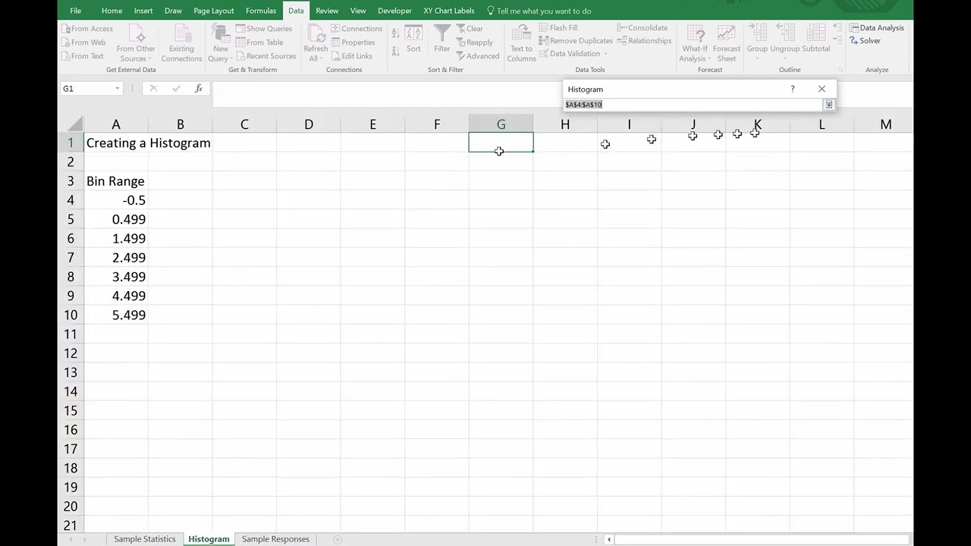Open the Developer ribbon tab

394,11
